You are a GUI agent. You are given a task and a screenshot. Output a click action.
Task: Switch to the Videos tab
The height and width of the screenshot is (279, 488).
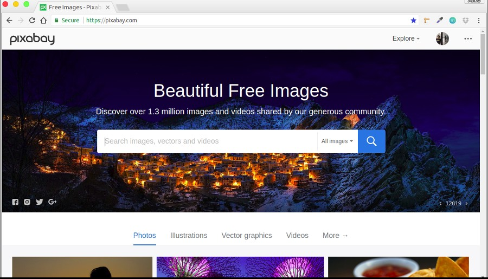click(x=297, y=236)
